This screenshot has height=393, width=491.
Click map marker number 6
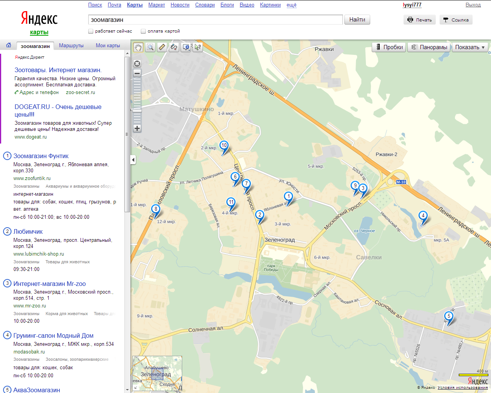tap(235, 177)
